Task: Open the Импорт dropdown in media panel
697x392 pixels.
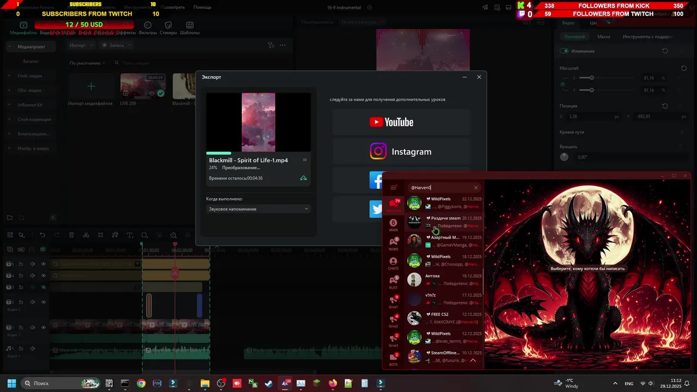Action: pos(81,45)
